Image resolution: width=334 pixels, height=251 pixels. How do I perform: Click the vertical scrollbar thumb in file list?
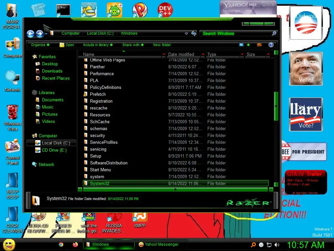click(x=276, y=106)
